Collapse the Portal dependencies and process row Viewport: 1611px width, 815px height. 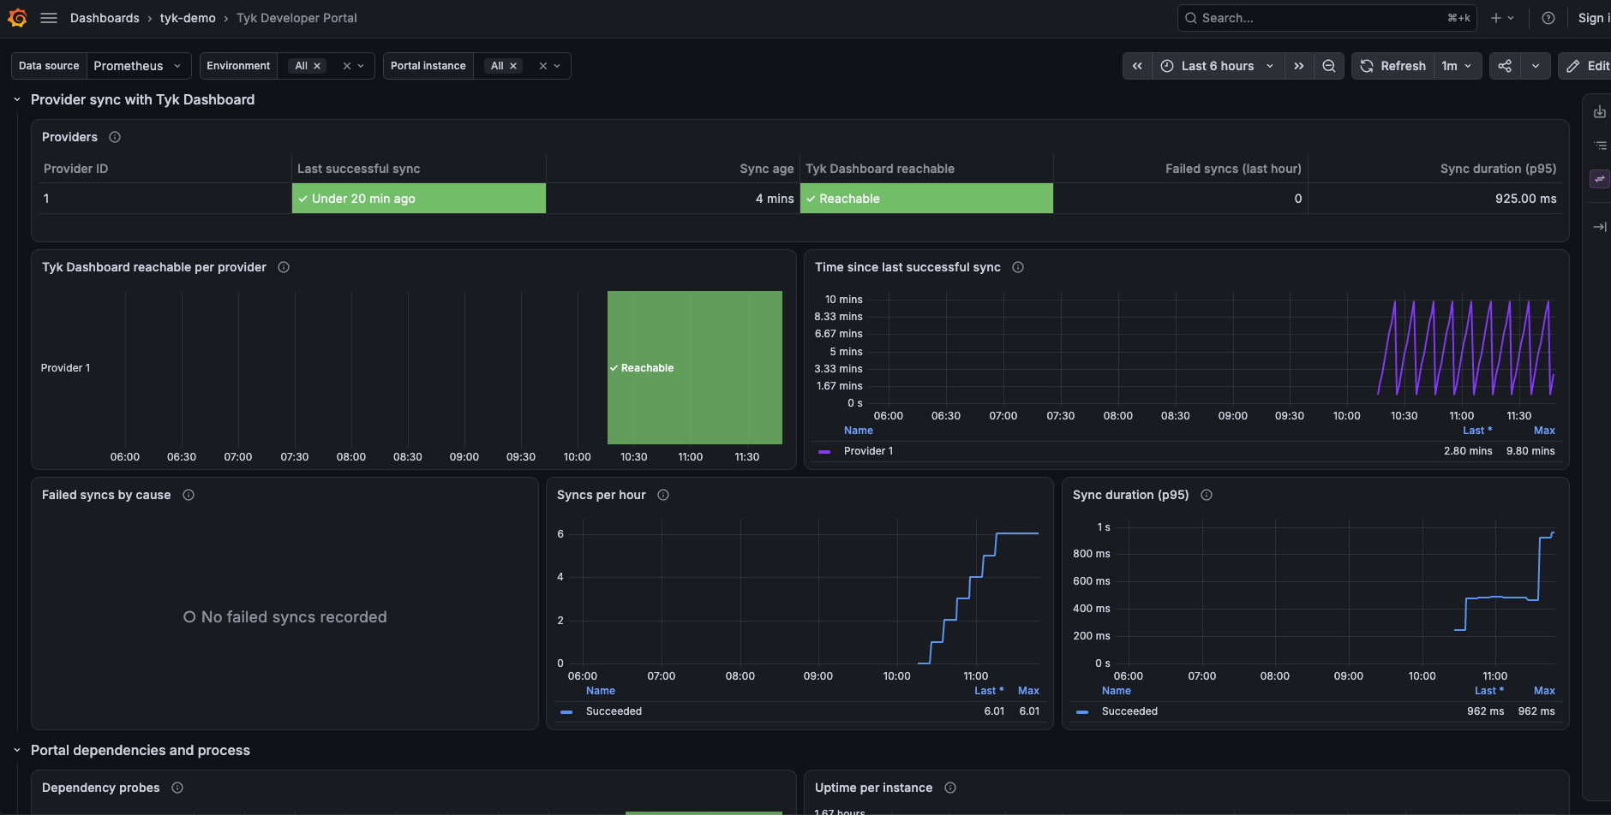[x=17, y=751]
